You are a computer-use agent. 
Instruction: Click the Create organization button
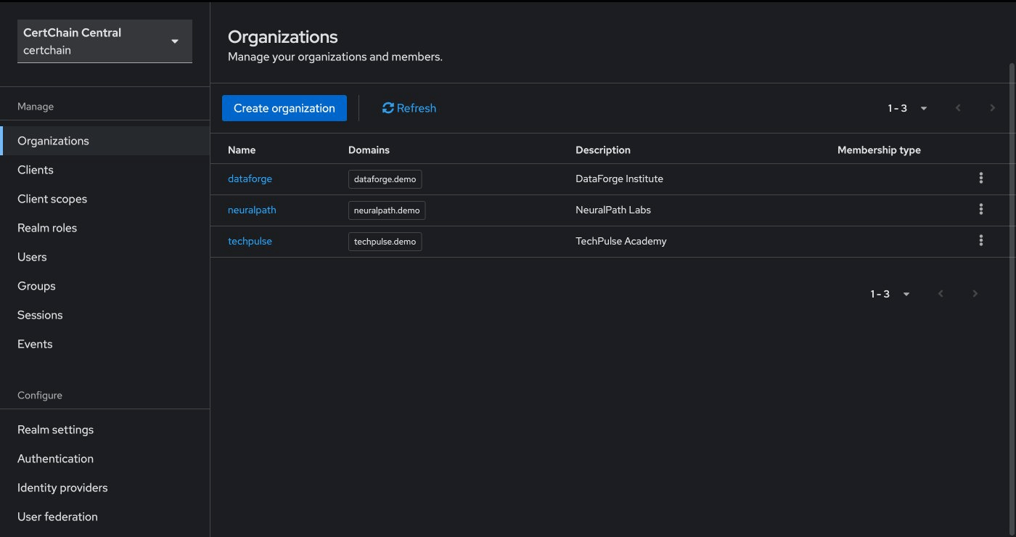tap(284, 107)
